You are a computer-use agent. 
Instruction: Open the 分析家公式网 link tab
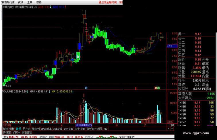coord(94,129)
